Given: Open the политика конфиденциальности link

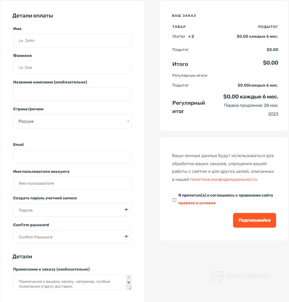Looking at the screenshot, I should (224, 179).
